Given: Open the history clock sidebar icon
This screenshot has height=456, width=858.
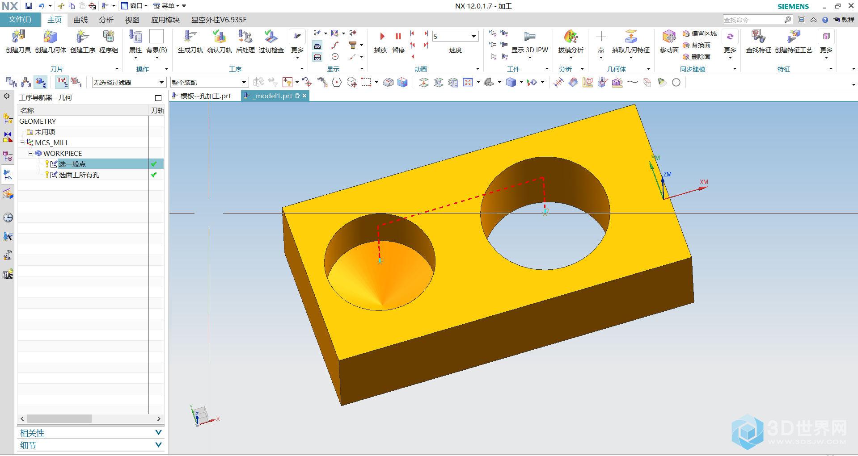Looking at the screenshot, I should click(8, 218).
